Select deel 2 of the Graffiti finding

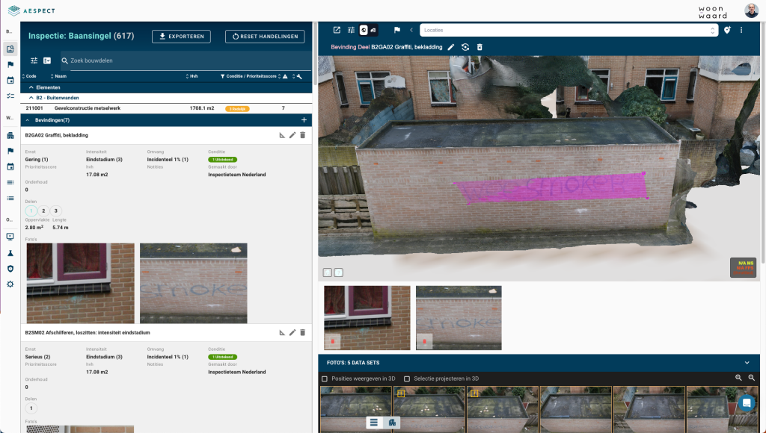43,211
